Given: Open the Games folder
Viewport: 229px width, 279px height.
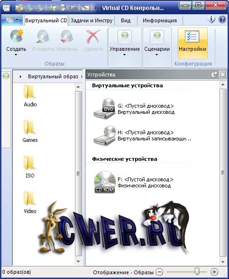Looking at the screenshot, I should coord(30,131).
